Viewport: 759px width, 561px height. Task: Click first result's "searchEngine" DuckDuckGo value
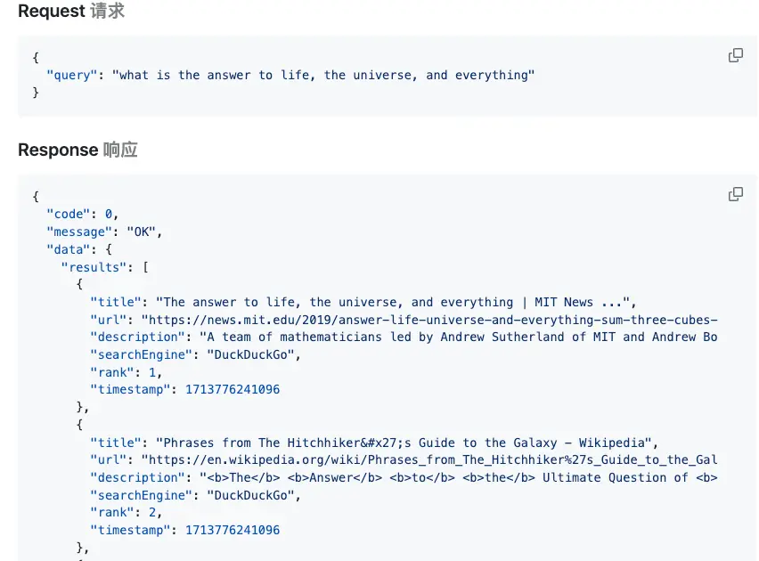[x=250, y=354]
